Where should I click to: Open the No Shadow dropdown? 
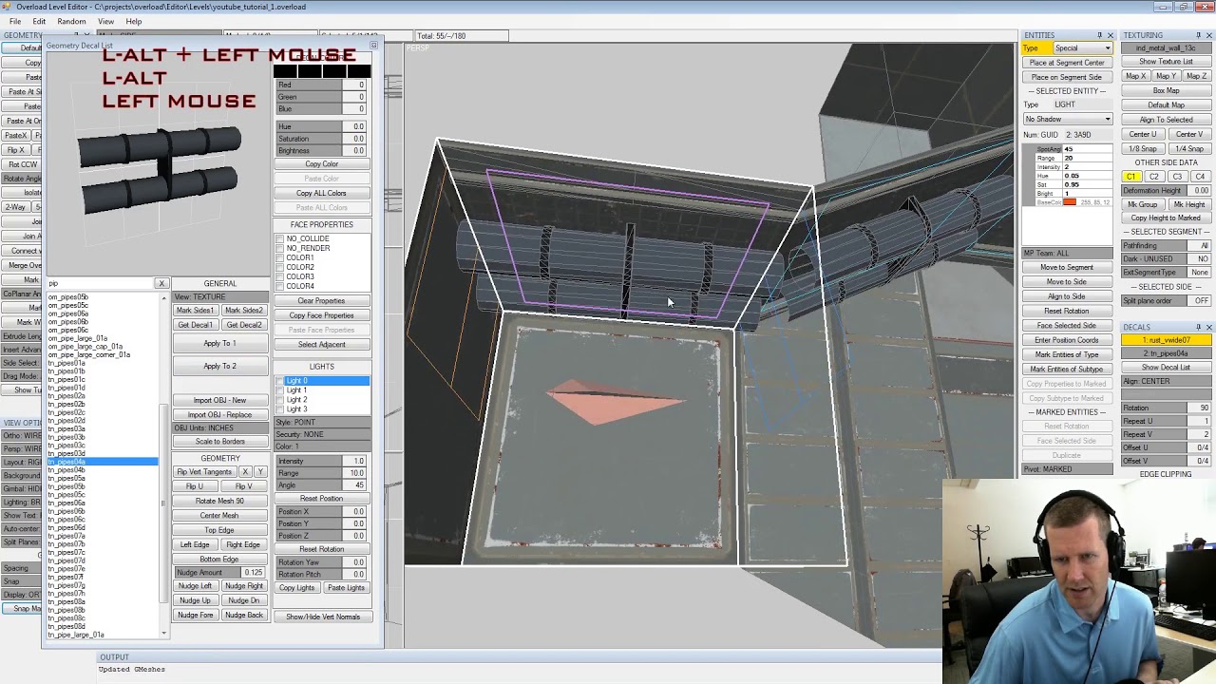(1067, 120)
